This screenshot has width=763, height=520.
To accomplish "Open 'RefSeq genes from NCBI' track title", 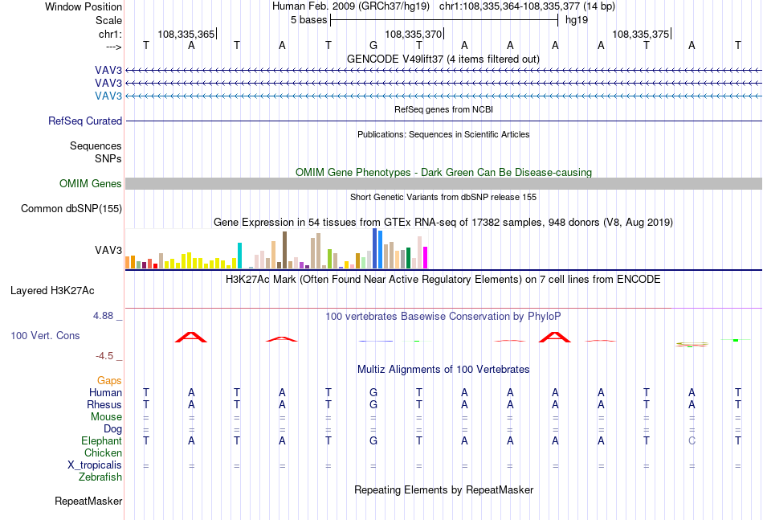I will (x=443, y=109).
